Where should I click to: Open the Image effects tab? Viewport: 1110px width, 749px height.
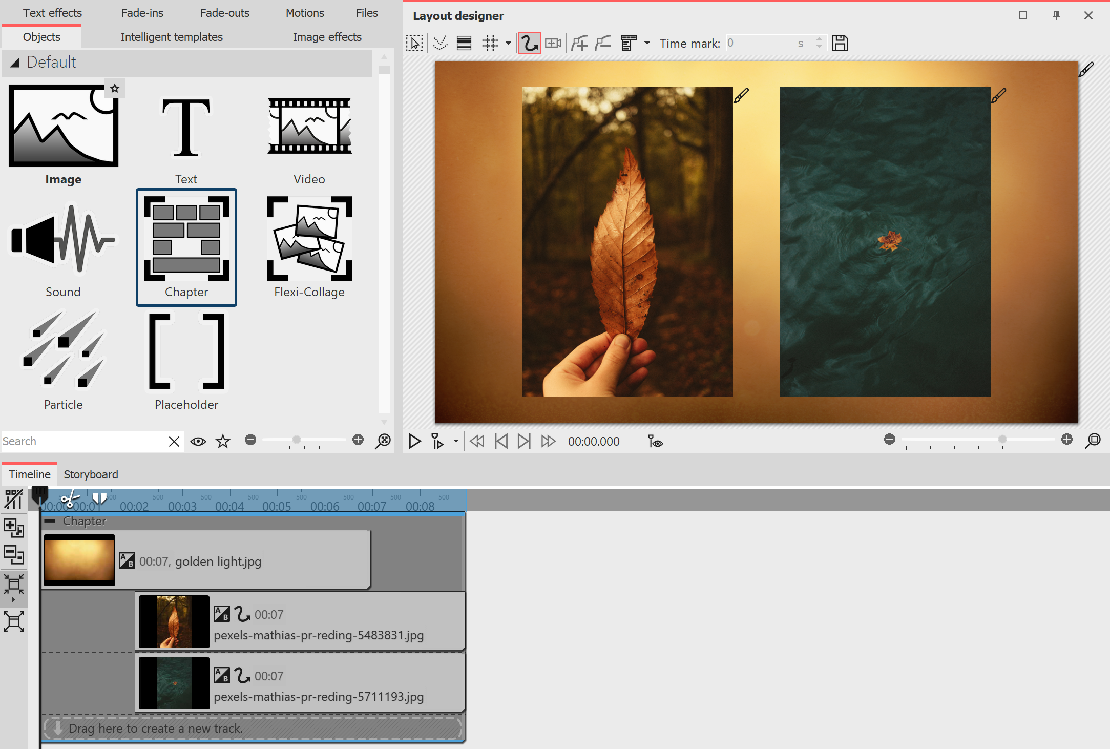327,37
